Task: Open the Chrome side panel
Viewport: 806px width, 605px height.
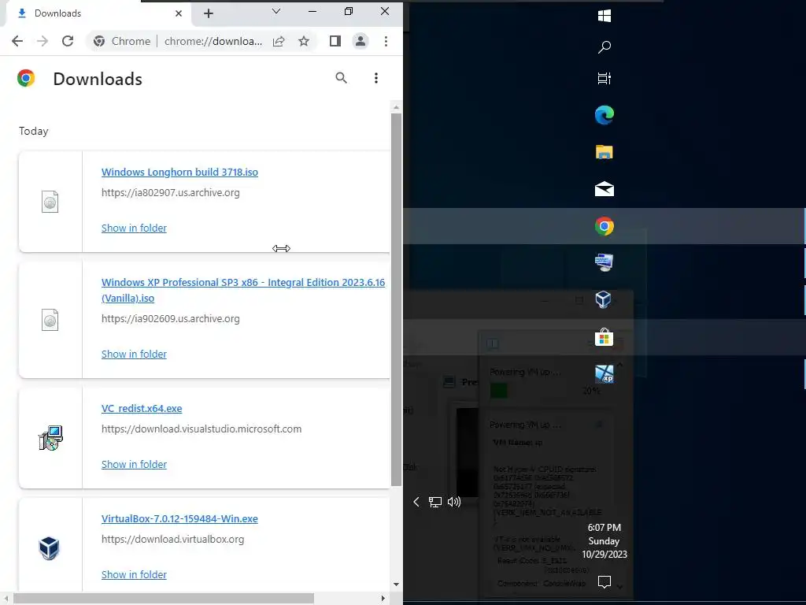Action: coord(335,41)
